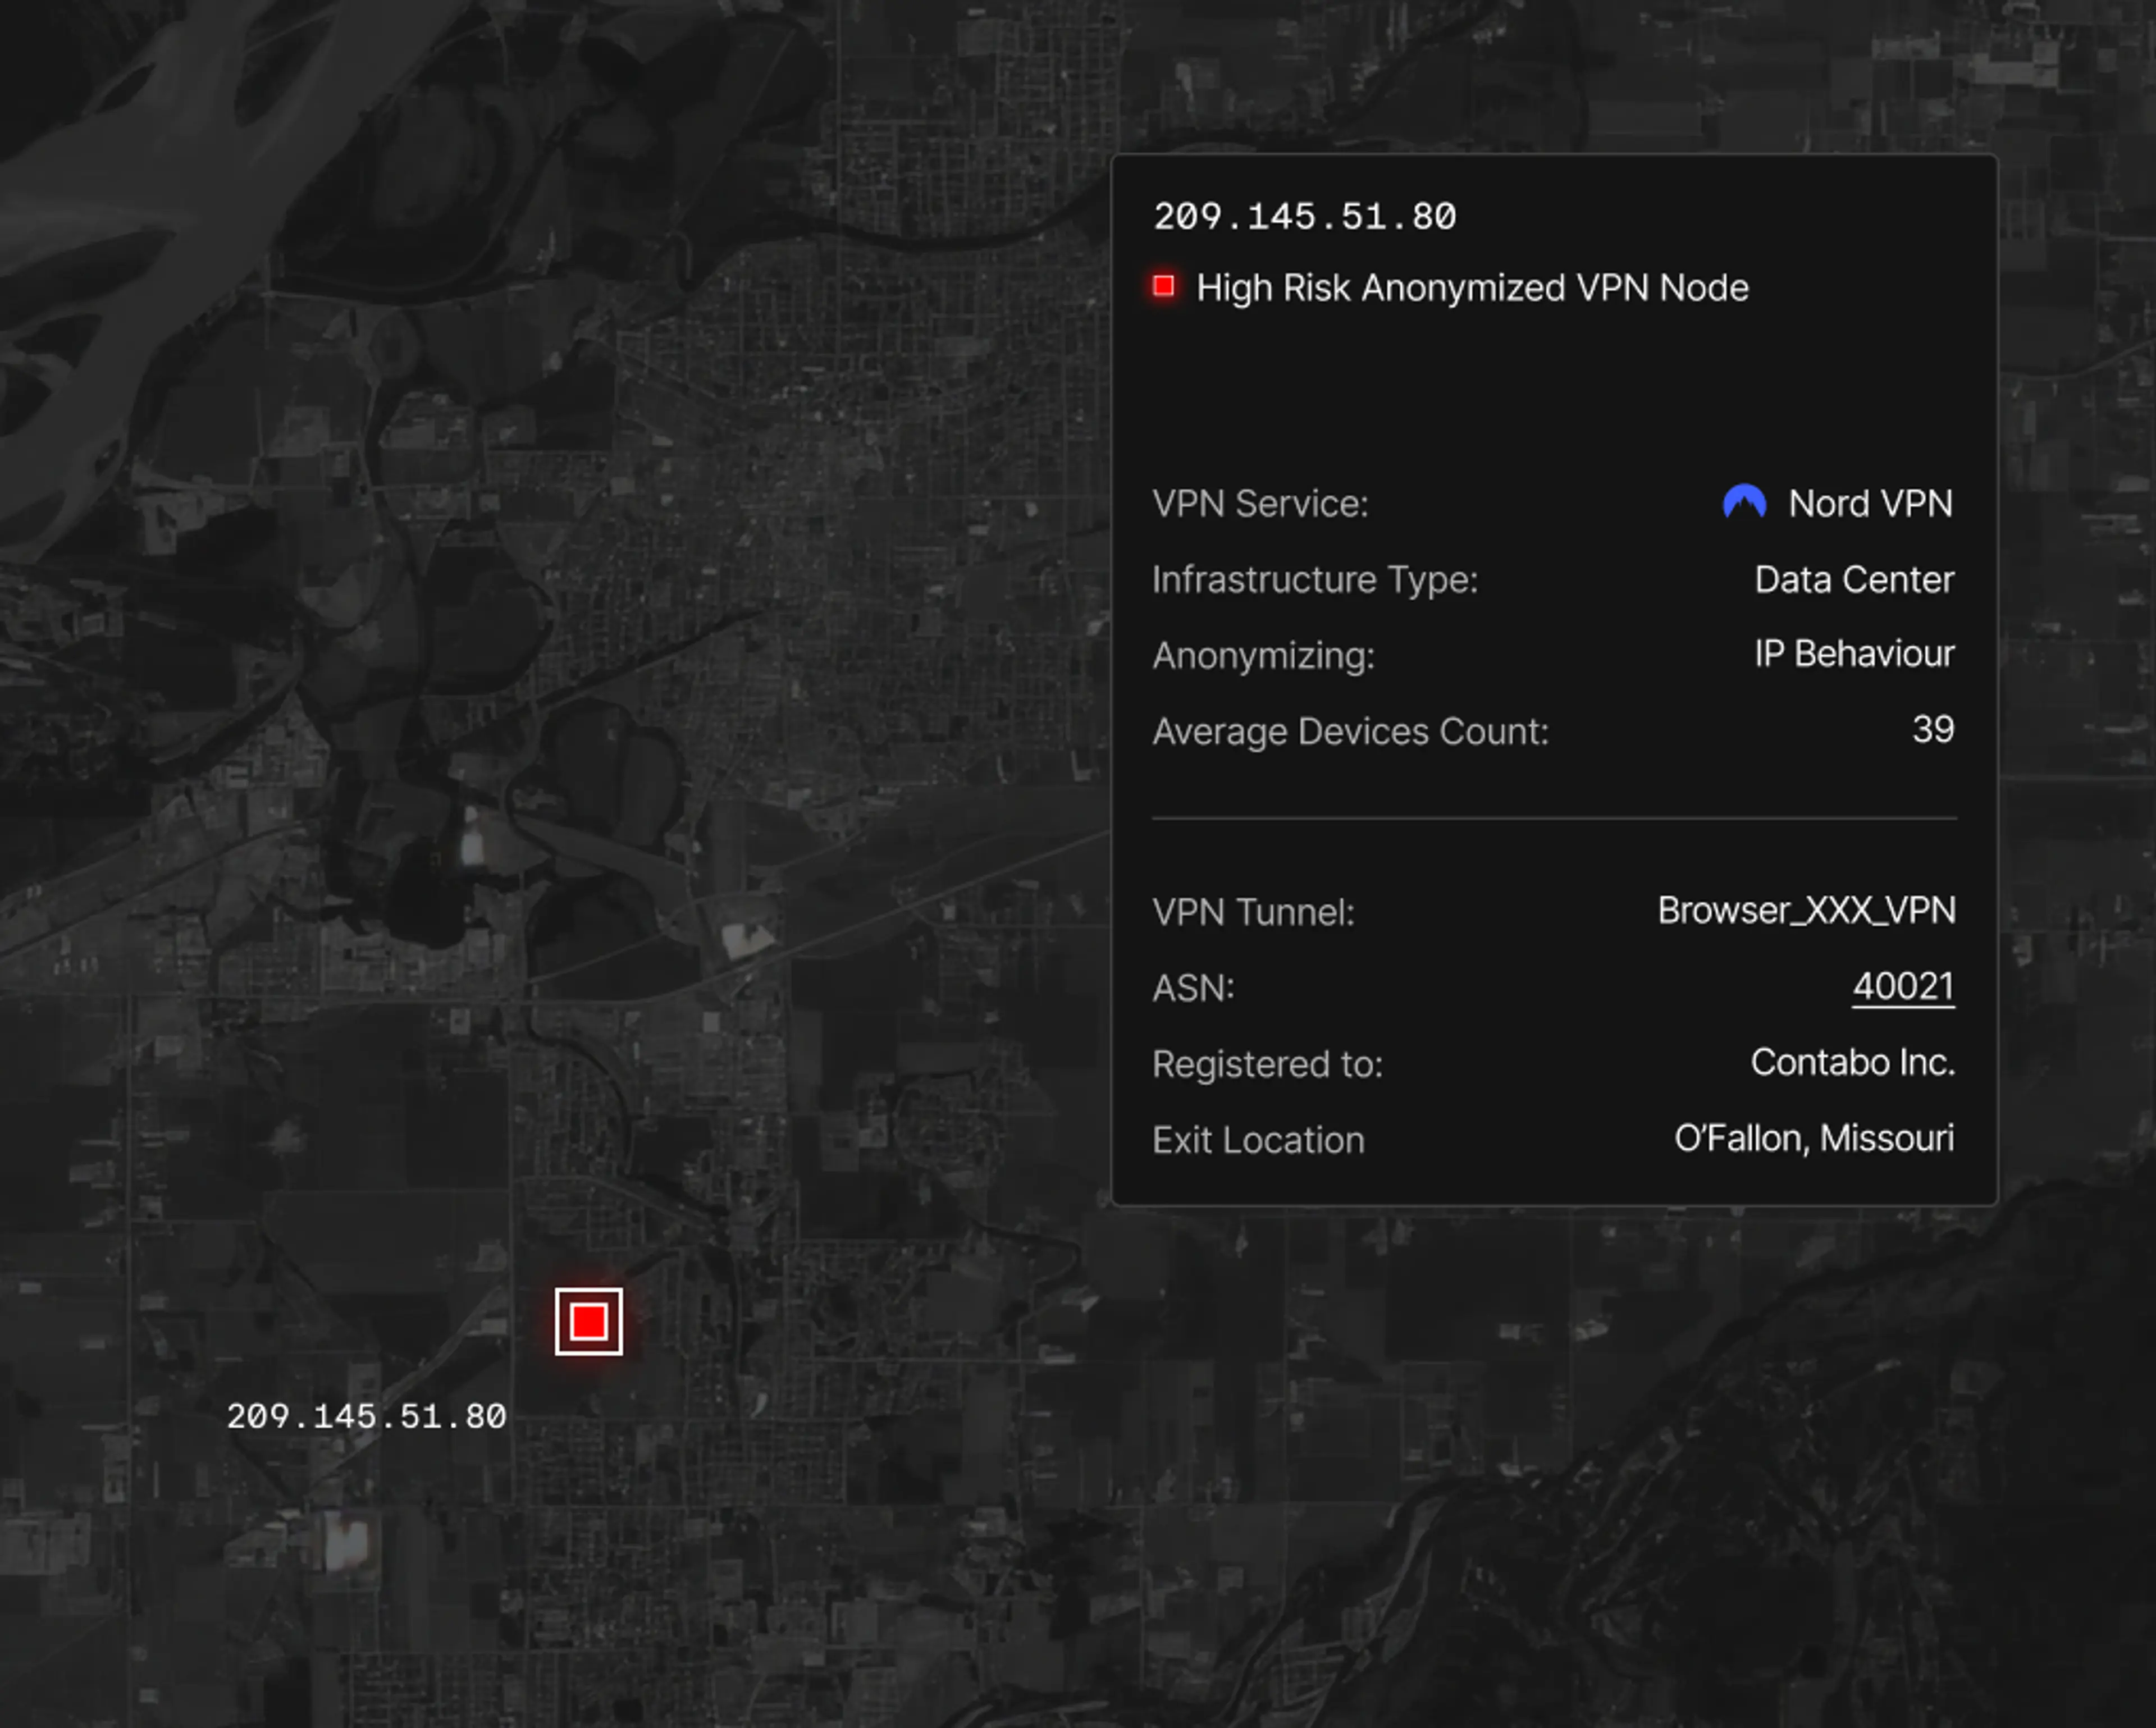Click the Browser_XXX_VPN tunnel value

point(1805,910)
